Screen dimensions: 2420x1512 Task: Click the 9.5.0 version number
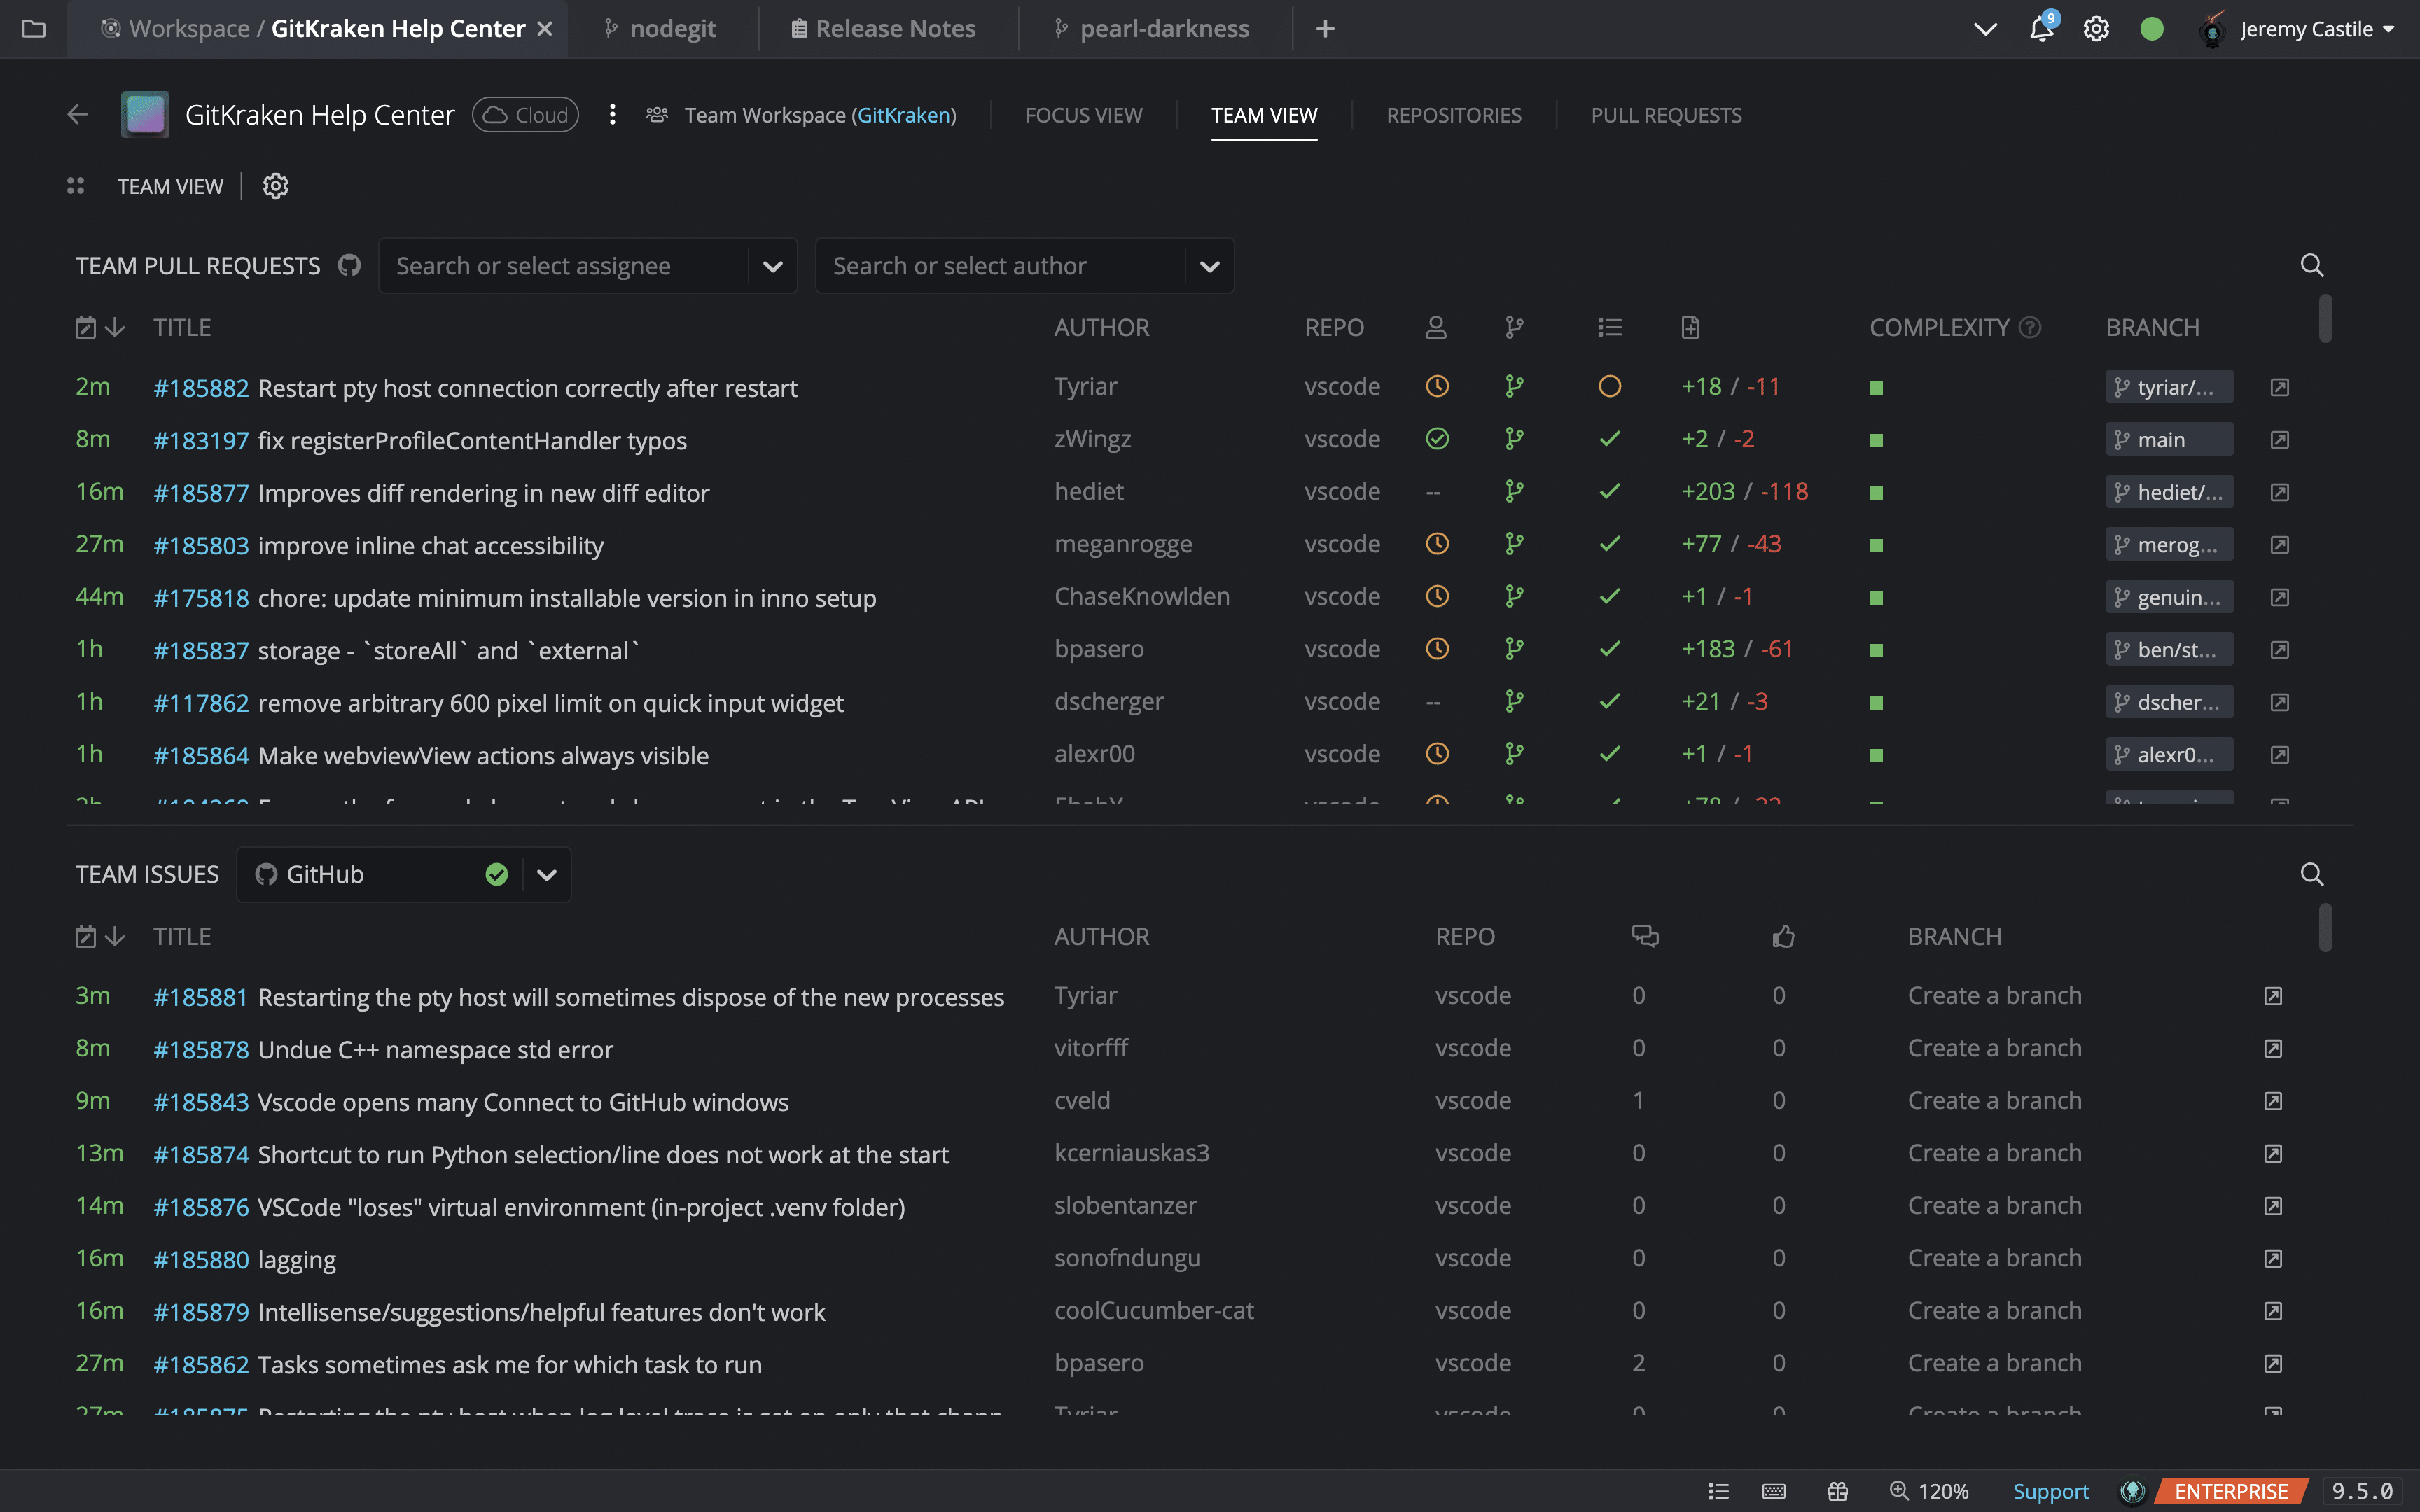pos(2363,1491)
